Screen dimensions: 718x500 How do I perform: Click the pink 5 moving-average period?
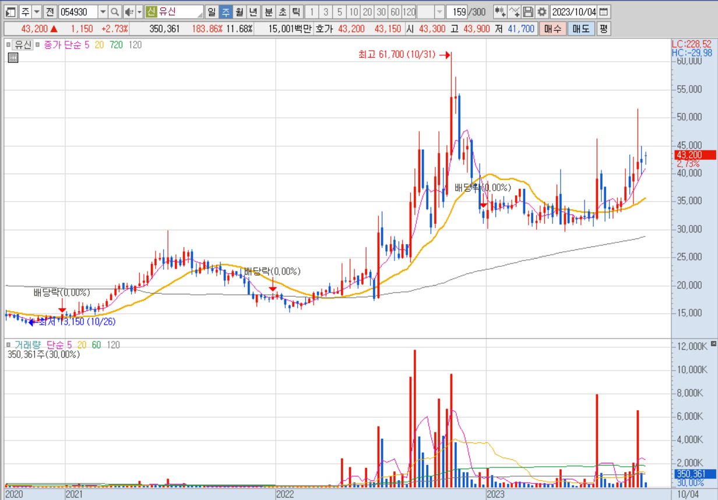click(x=87, y=44)
